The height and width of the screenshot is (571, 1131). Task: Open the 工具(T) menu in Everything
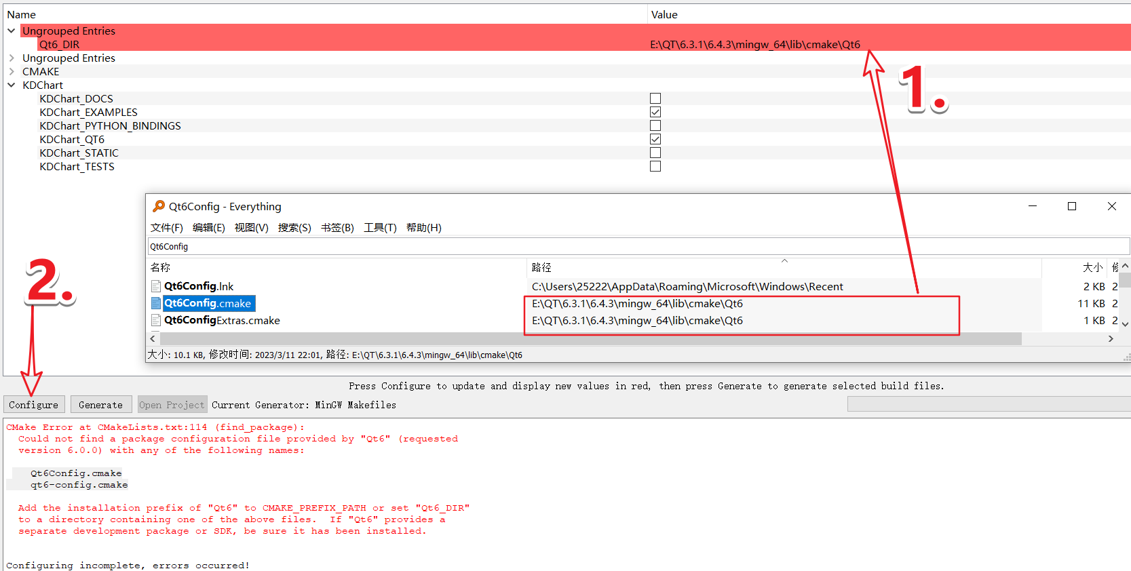[x=380, y=227]
